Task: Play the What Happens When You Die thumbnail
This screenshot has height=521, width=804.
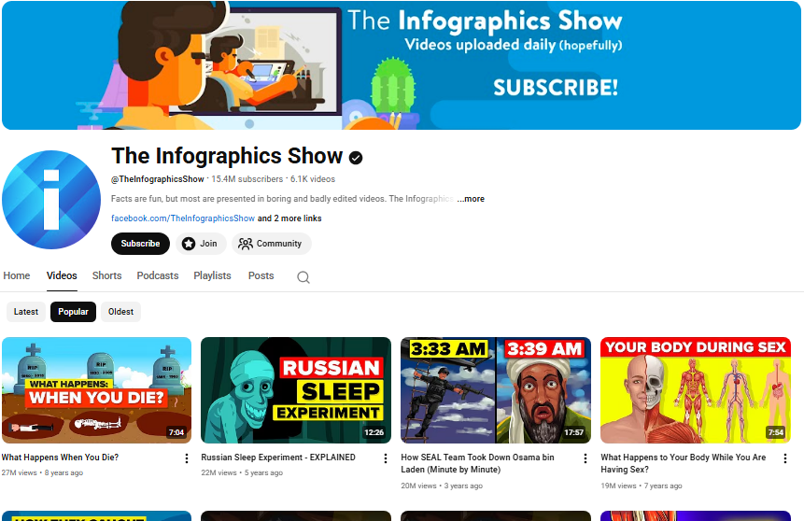Action: 96,390
